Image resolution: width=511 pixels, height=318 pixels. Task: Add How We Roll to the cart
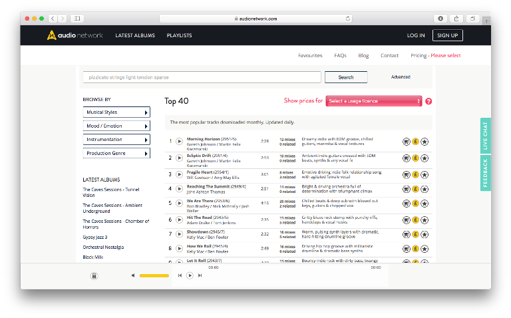406,249
